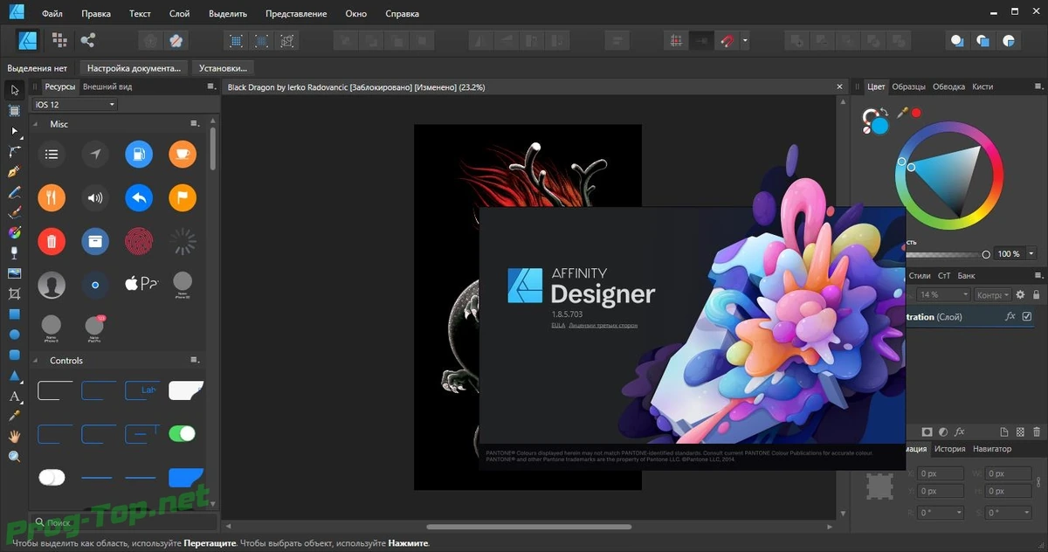
Task: Select the Move tool arrow
Action: click(x=14, y=90)
